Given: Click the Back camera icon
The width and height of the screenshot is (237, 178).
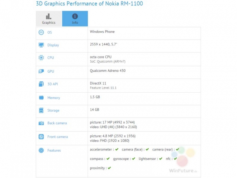Looking at the screenshot, I should [41, 123].
